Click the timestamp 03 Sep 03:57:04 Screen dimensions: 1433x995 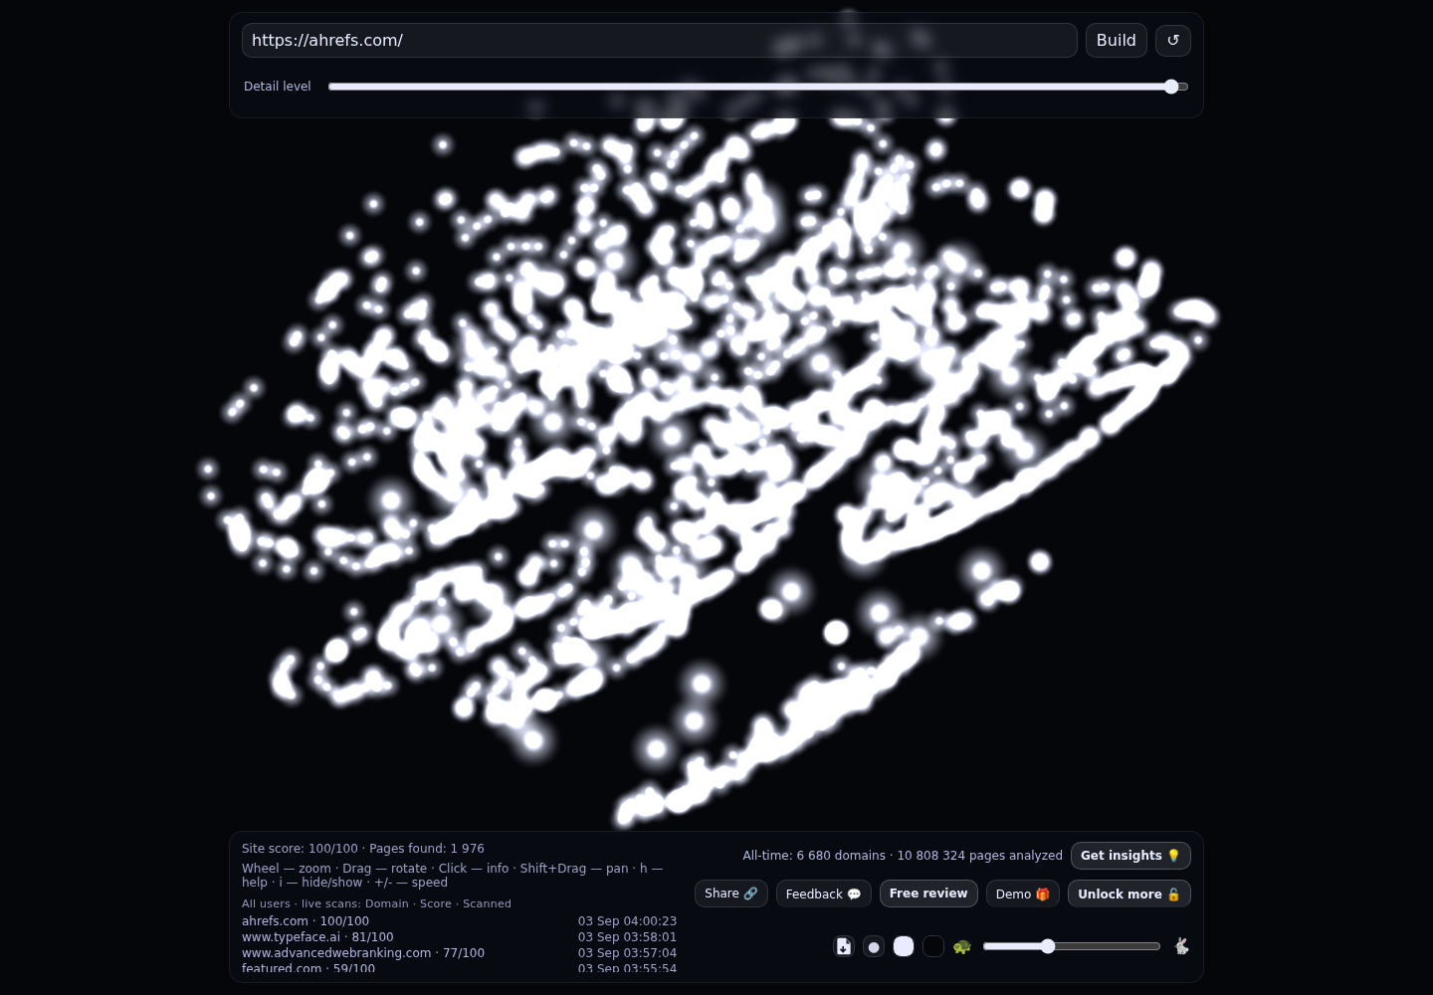tap(627, 953)
